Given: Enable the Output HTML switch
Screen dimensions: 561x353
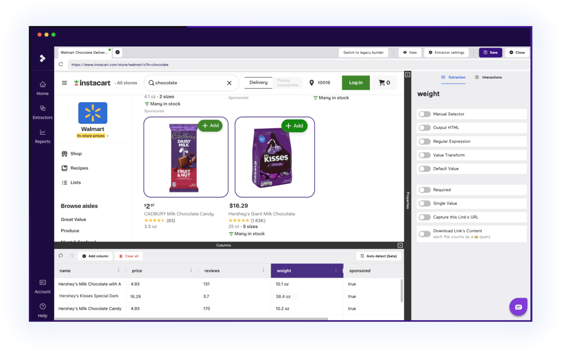Looking at the screenshot, I should tap(425, 128).
